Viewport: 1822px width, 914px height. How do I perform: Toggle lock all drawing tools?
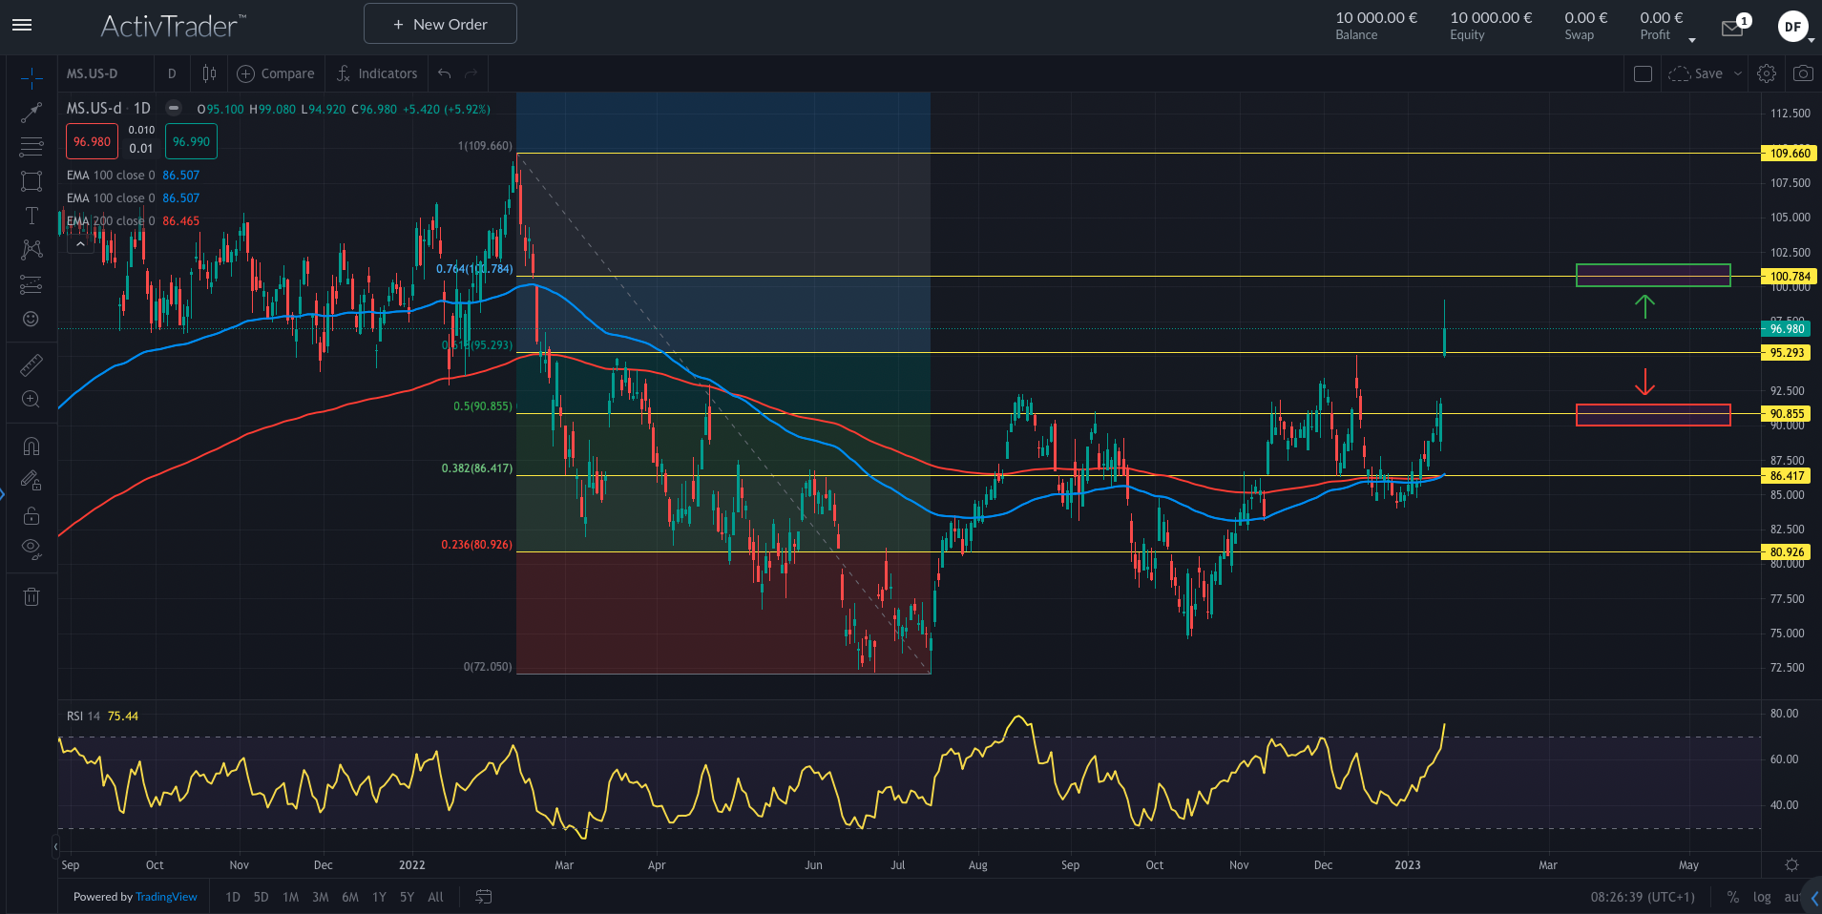click(x=31, y=515)
